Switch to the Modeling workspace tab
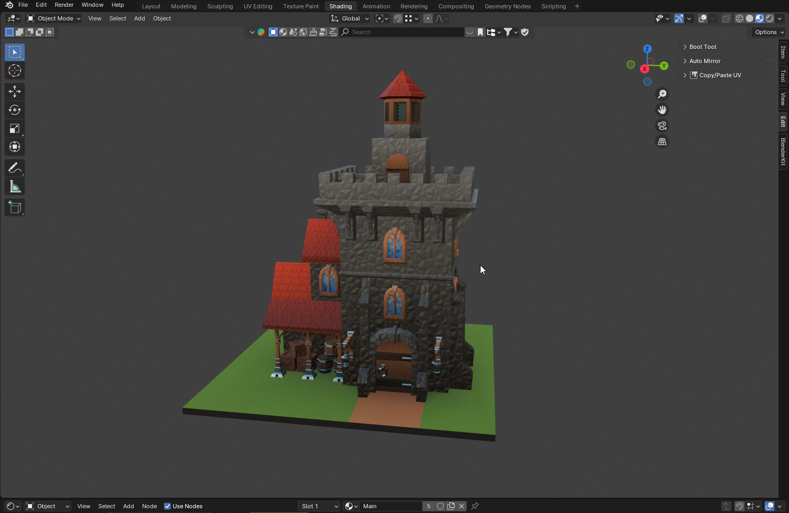This screenshot has width=789, height=513. (x=184, y=6)
